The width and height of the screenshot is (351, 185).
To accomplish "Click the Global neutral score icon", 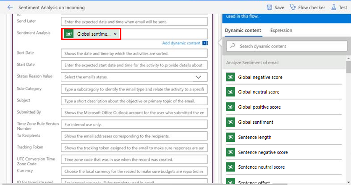I will 231,92.
